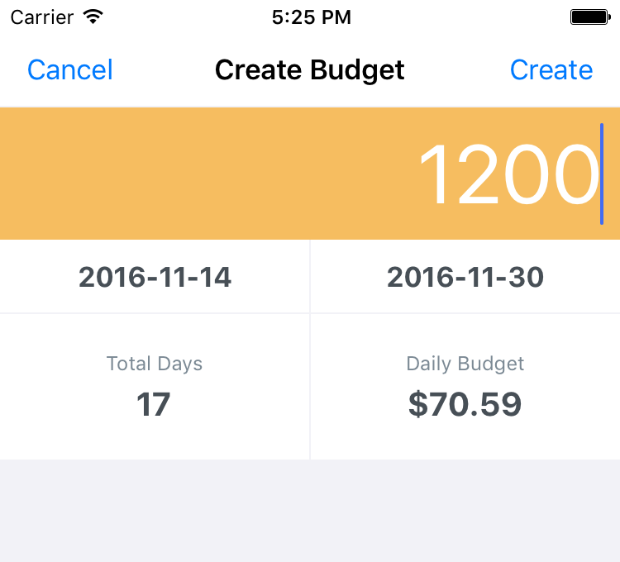Image resolution: width=620 pixels, height=562 pixels.
Task: Change the end date 2016-11-30
Action: coord(465,277)
